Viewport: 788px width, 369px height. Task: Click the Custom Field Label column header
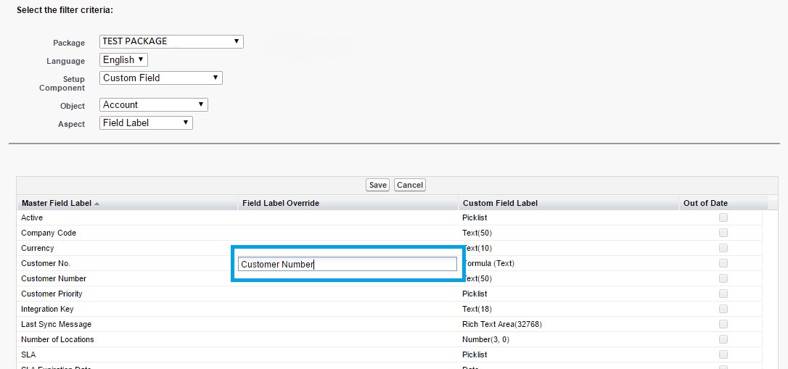[500, 203]
